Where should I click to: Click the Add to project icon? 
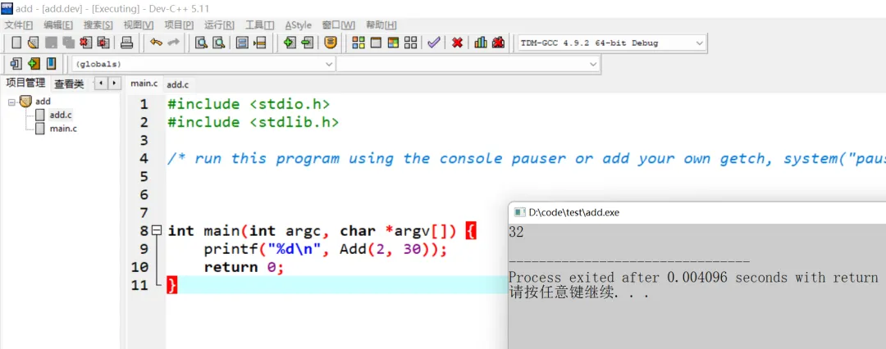coord(290,43)
